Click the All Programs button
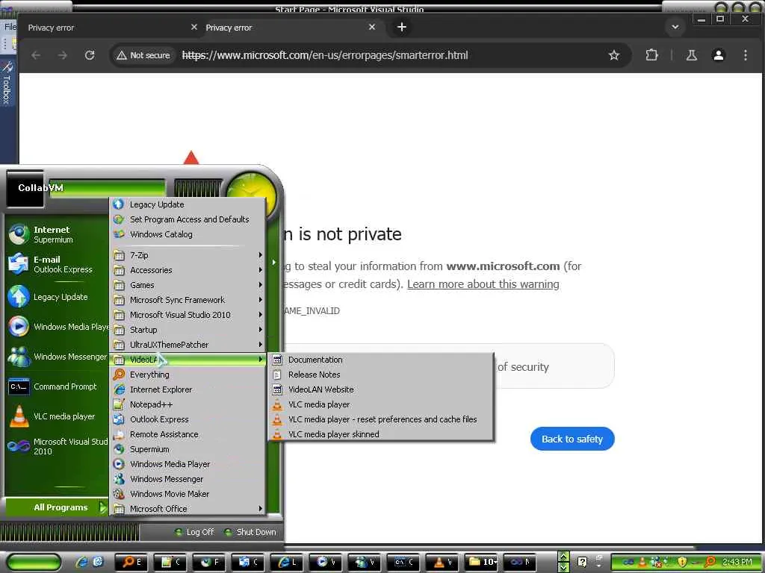Image resolution: width=765 pixels, height=573 pixels. tap(56, 507)
